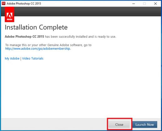162x131 pixels.
Task: Click the red Adobe logo badge
Action: (x=9, y=14)
